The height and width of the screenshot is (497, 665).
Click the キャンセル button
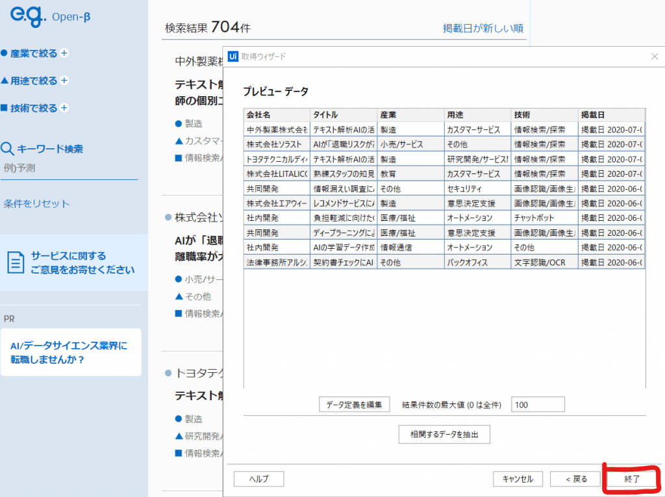tap(518, 479)
